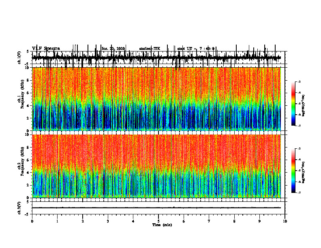Click inside the ch.2 spectrogram panel
This screenshot has height=248, width=321.
point(156,166)
